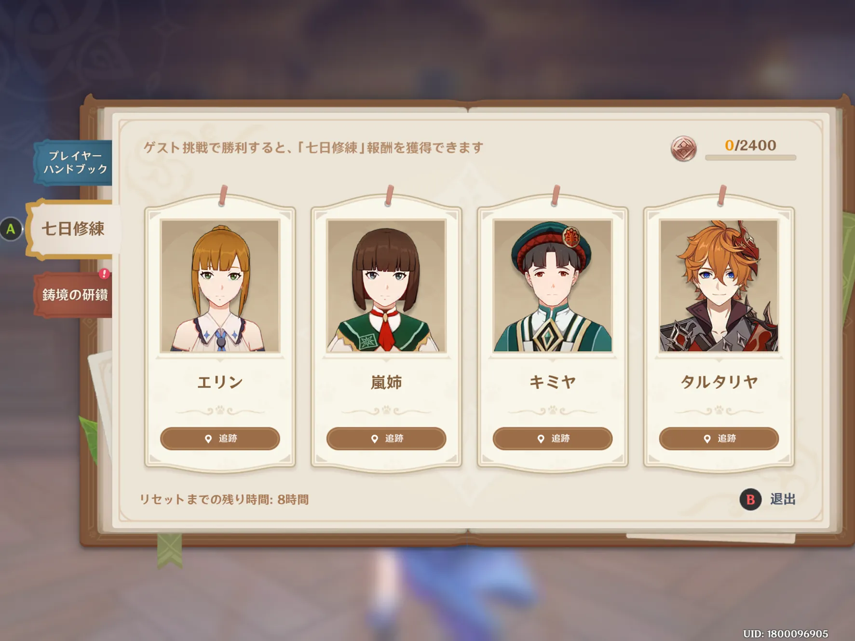Click the 0/2400 reward progress bar

click(750, 158)
